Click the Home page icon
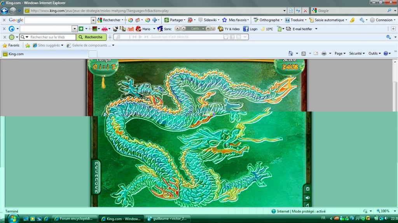398x223 pixels. click(291, 54)
